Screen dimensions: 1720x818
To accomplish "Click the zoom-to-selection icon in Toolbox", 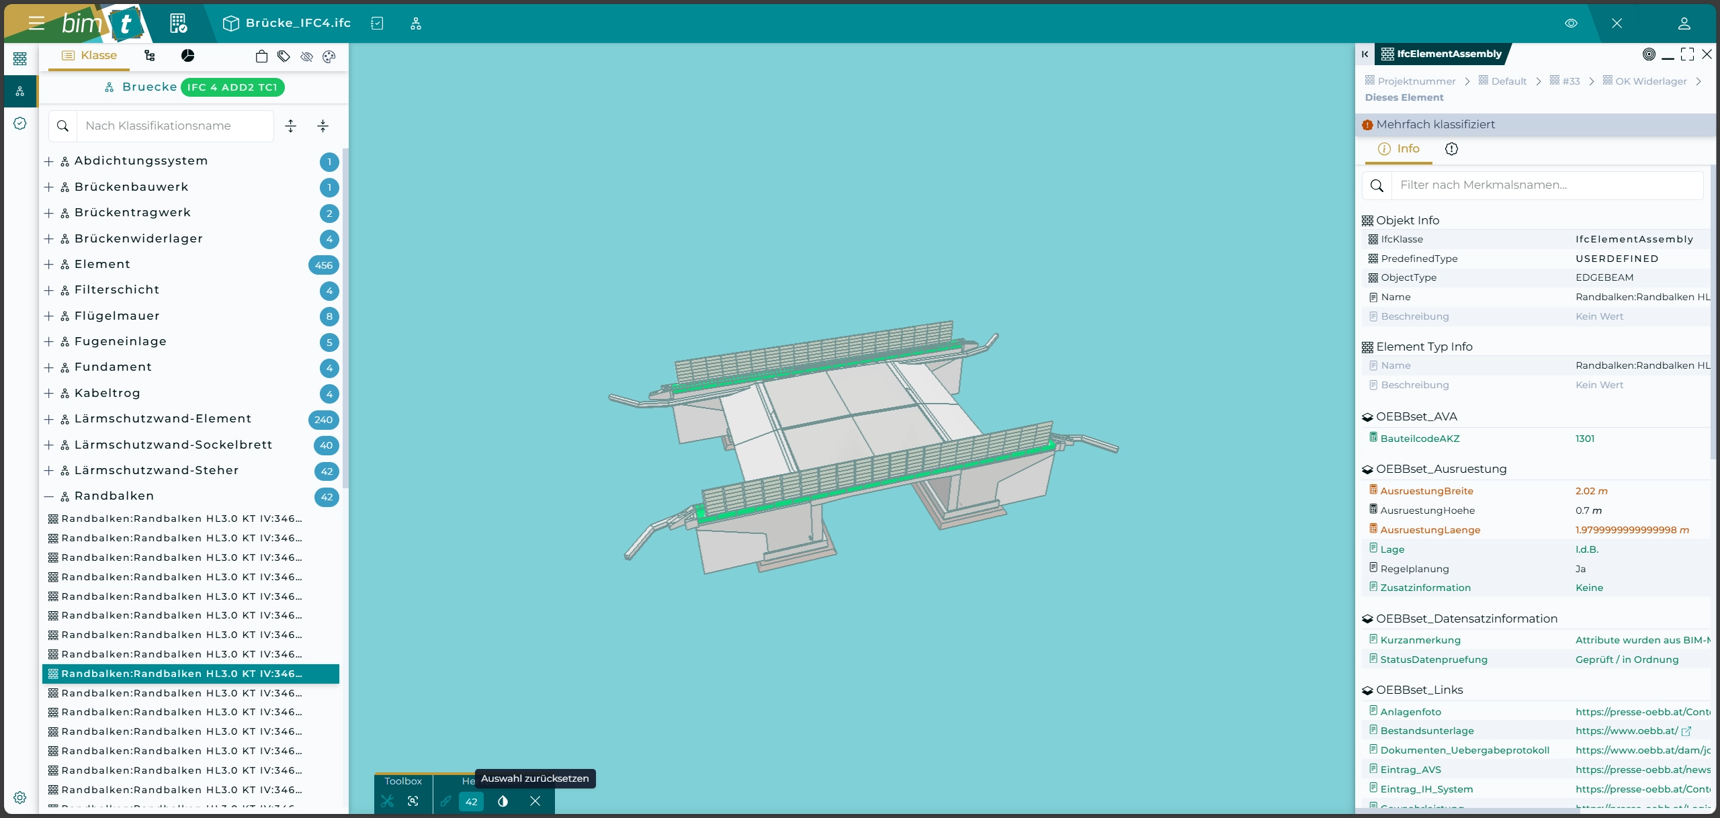I will [x=413, y=801].
